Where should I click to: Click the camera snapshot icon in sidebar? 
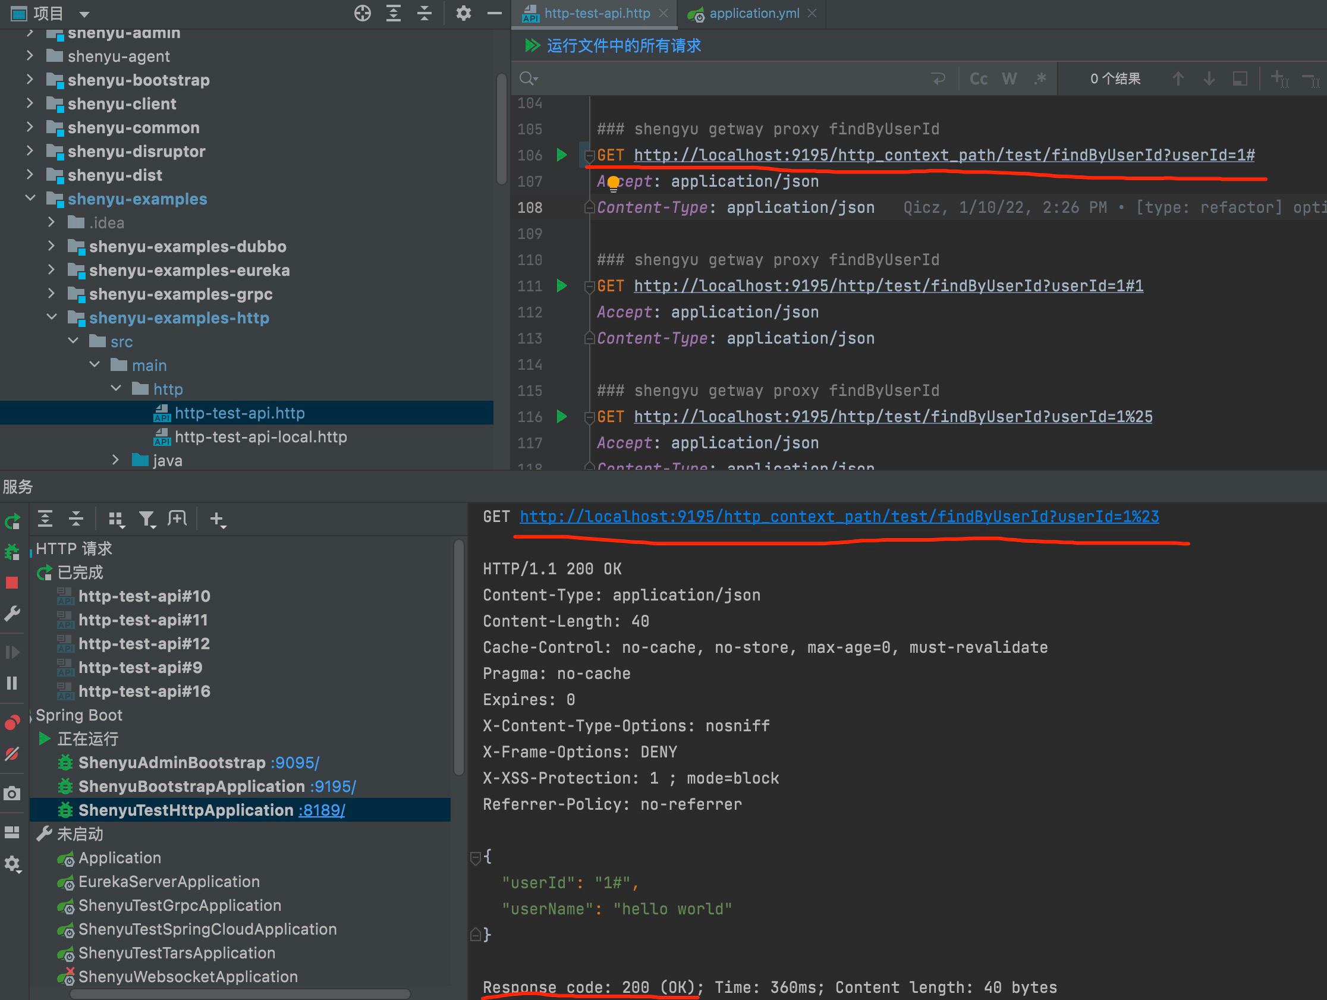coord(12,794)
